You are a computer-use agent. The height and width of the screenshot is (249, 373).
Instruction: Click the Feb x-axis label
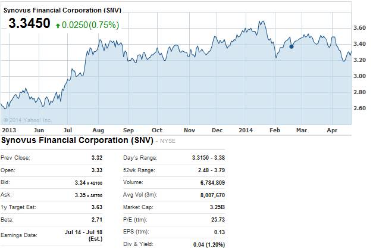(x=275, y=130)
